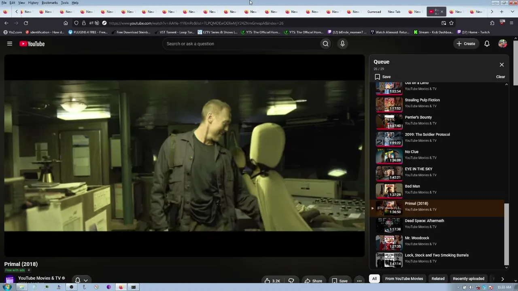
Task: Open the File menu
Action: [4, 3]
